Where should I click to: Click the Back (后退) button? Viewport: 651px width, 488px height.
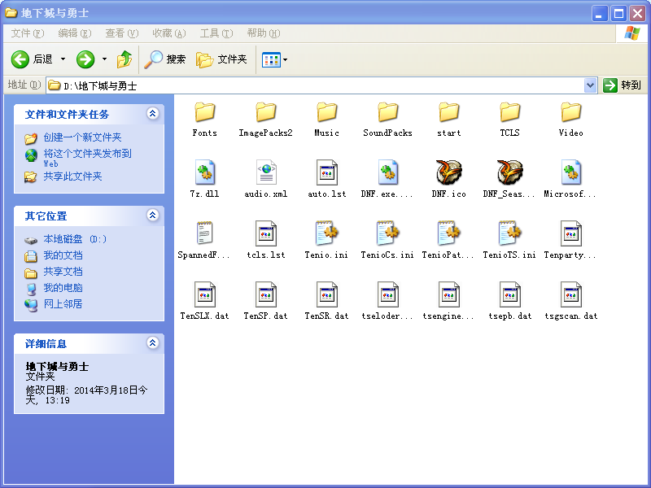33,59
